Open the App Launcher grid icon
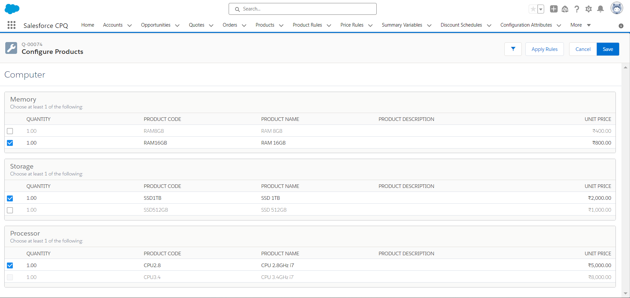Image resolution: width=630 pixels, height=298 pixels. click(x=12, y=25)
